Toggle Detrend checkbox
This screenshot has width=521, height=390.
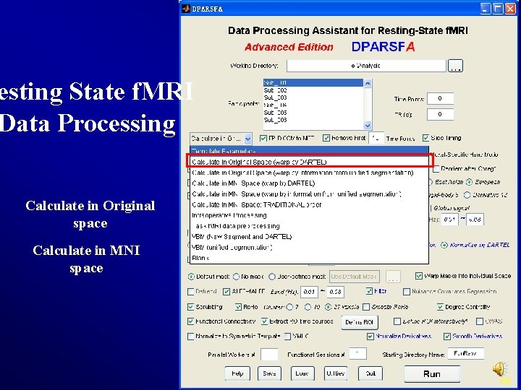coord(191,292)
